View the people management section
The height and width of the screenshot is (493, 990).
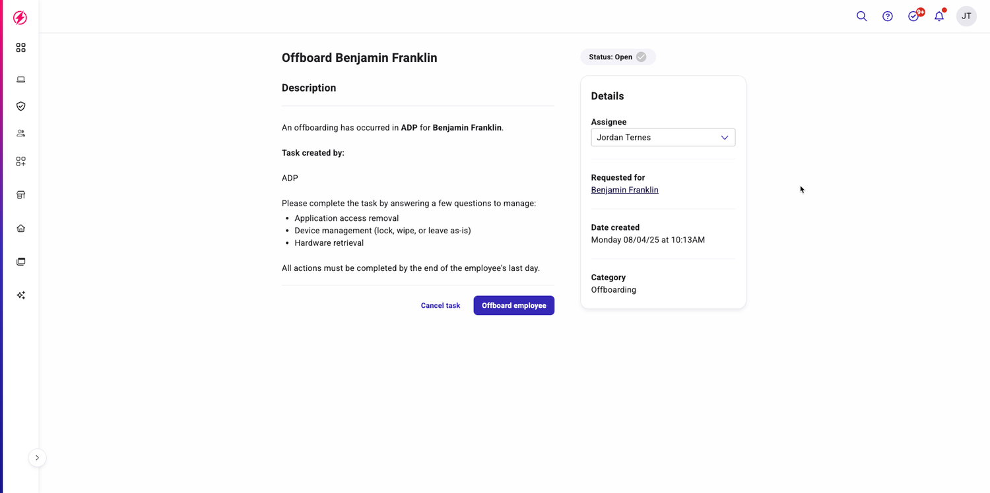(20, 133)
